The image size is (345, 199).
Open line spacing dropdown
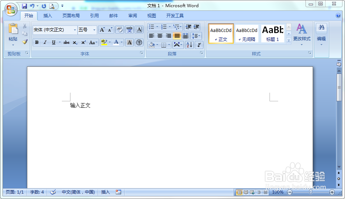196,36
